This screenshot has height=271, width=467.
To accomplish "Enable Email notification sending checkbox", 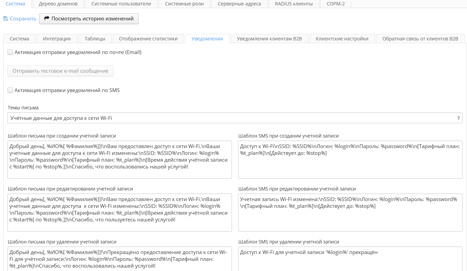I will (11, 52).
